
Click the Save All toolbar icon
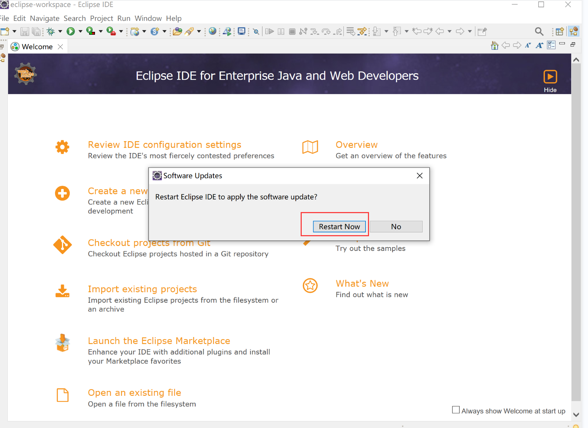36,31
